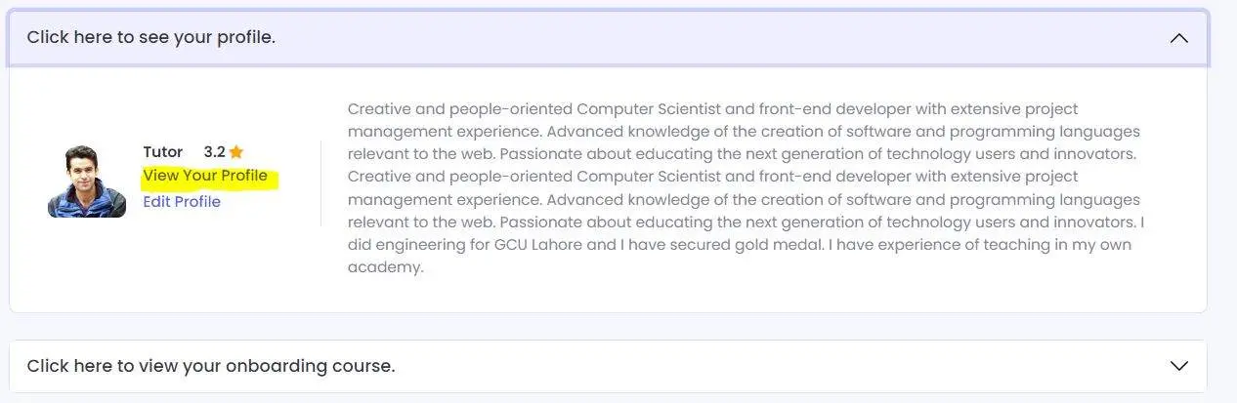Click the Edit Profile link
Image resolution: width=1237 pixels, height=403 pixels.
click(182, 202)
